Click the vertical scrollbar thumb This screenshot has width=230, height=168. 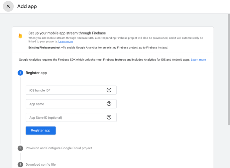coord(229,70)
